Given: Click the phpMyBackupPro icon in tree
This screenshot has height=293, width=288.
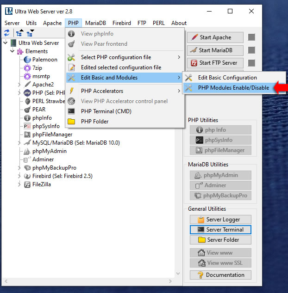Looking at the screenshot, I should (x=27, y=168).
